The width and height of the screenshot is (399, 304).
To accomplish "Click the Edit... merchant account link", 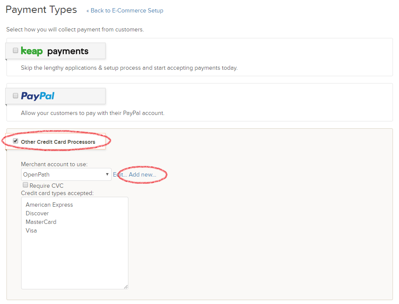I will pyautogui.click(x=120, y=174).
